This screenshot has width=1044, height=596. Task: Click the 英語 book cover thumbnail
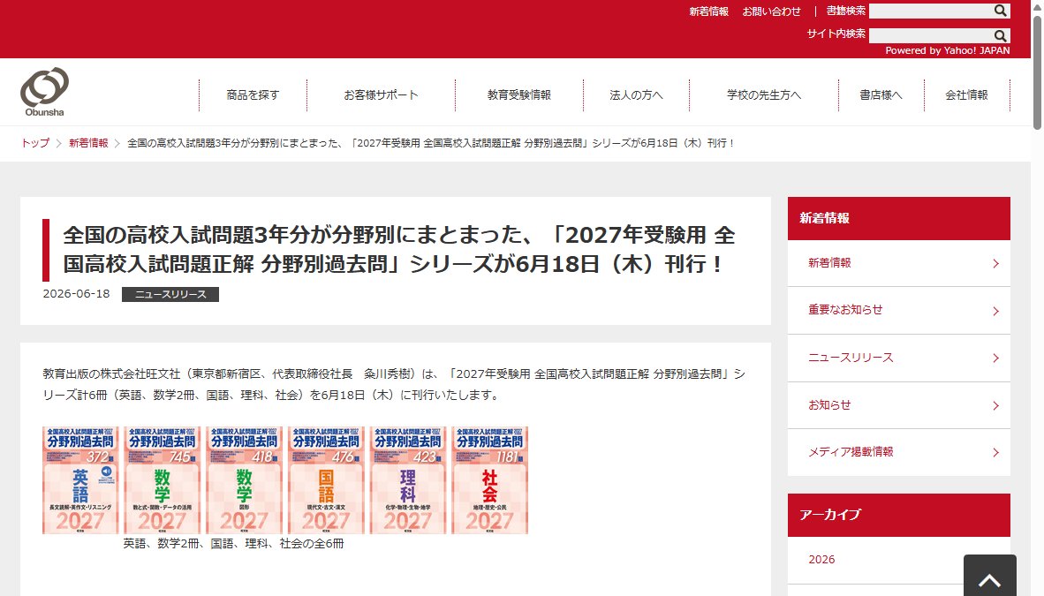coord(80,480)
